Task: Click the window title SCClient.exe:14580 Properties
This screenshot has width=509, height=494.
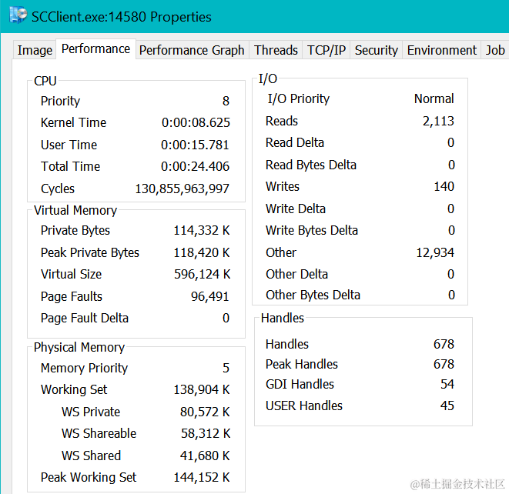Action: click(x=122, y=17)
